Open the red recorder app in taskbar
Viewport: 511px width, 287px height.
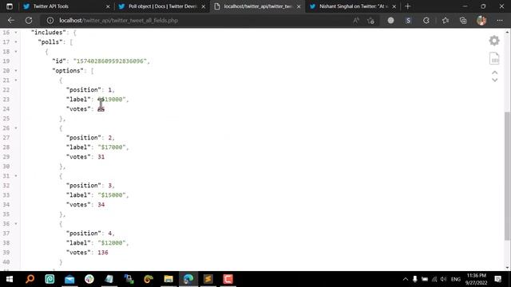point(228,279)
